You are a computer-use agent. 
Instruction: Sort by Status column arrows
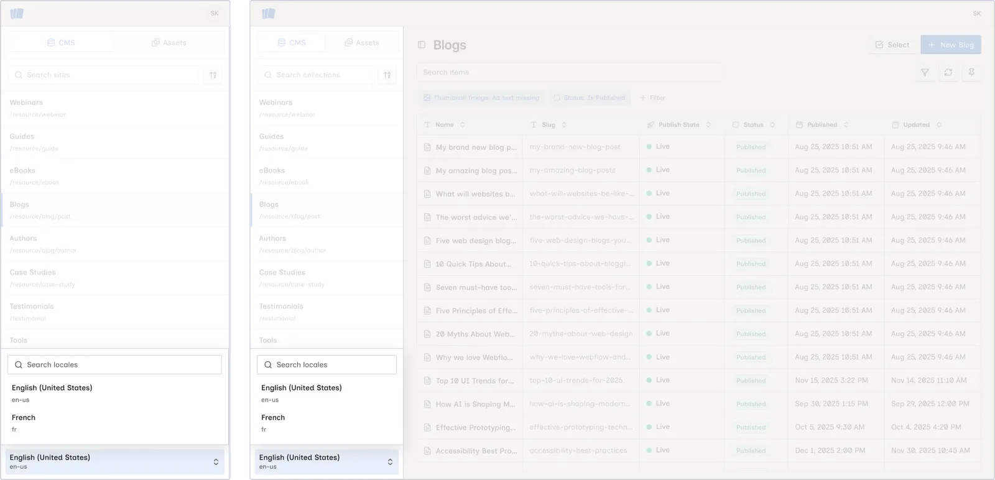(x=772, y=125)
